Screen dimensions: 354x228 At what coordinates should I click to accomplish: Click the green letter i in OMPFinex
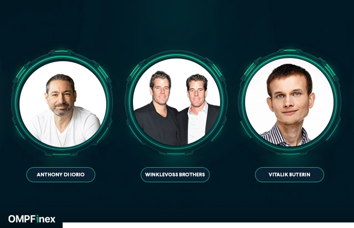click(38, 219)
